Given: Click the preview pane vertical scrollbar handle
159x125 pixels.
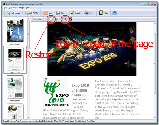Looking at the screenshot, I should [x=155, y=64].
